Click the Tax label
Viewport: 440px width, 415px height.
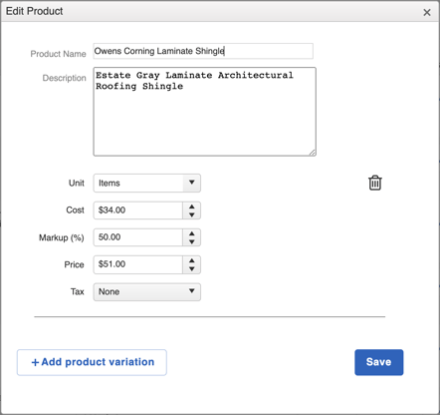[77, 292]
